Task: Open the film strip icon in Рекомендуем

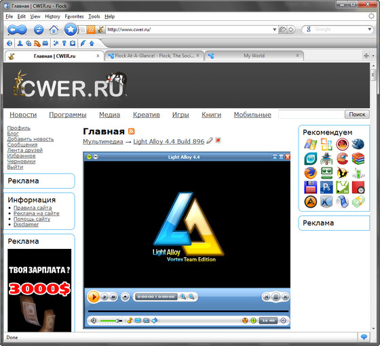Action: click(342, 201)
